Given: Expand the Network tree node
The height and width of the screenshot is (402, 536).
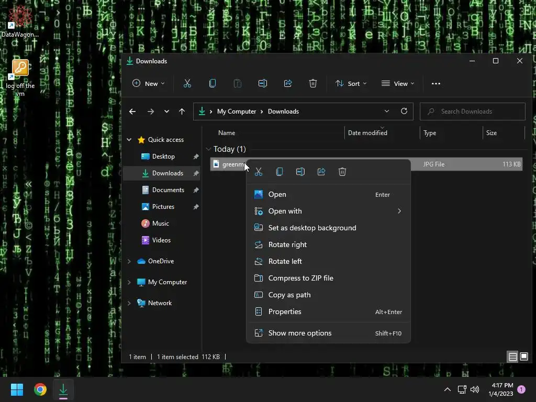Looking at the screenshot, I should pyautogui.click(x=129, y=303).
